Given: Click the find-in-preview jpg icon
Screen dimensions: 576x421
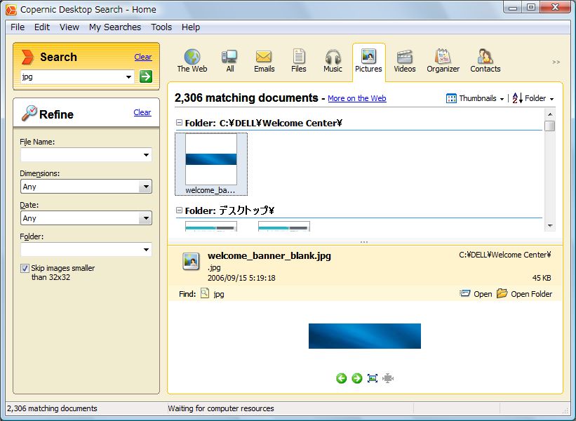Looking at the screenshot, I should point(205,293).
